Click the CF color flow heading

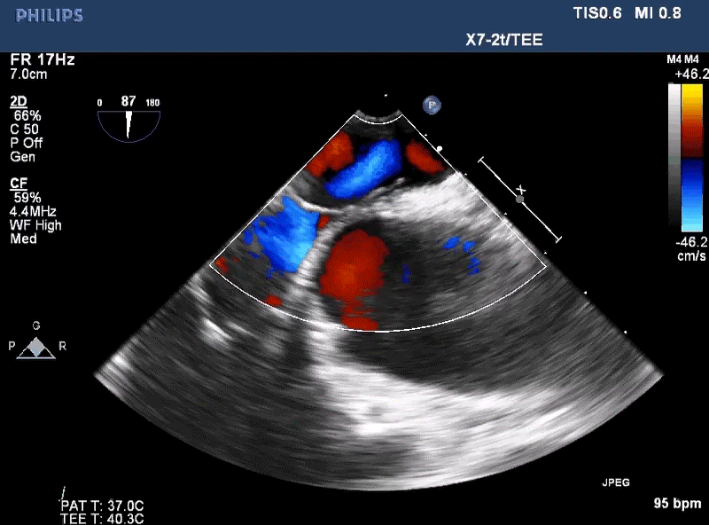click(19, 183)
